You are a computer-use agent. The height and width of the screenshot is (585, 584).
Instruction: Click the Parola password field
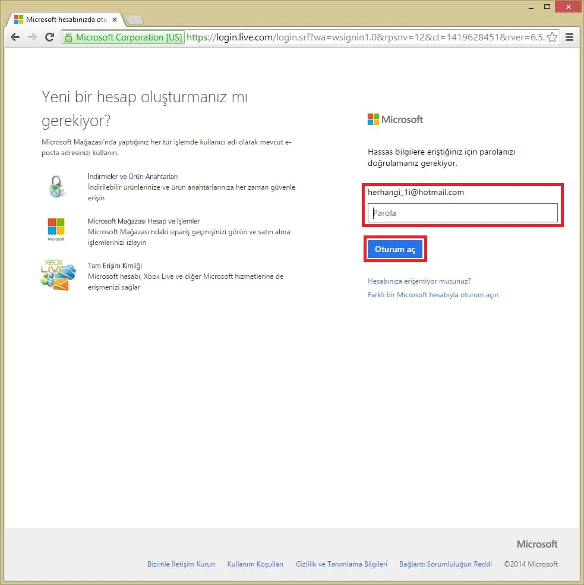click(462, 213)
